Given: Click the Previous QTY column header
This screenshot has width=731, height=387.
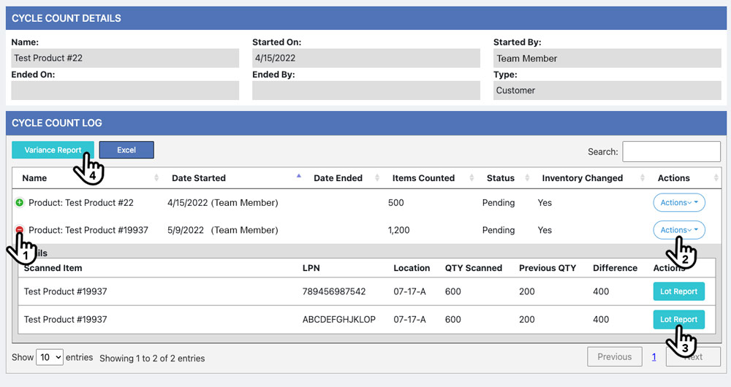Looking at the screenshot, I should [548, 268].
